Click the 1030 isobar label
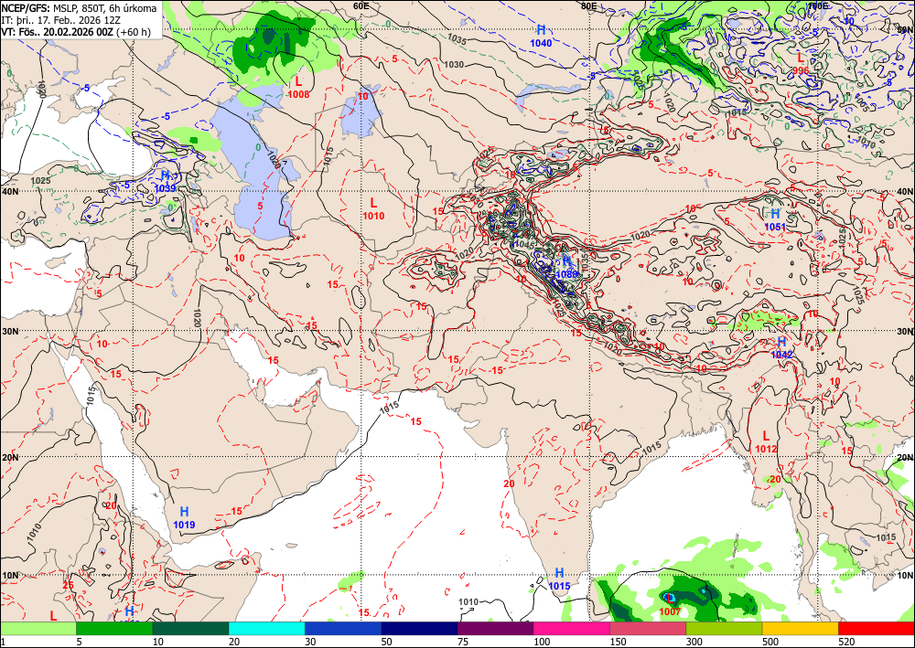This screenshot has width=915, height=648. click(454, 65)
